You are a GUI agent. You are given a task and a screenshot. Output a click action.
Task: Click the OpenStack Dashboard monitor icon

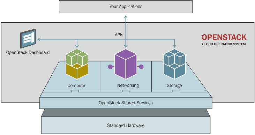[28, 39]
